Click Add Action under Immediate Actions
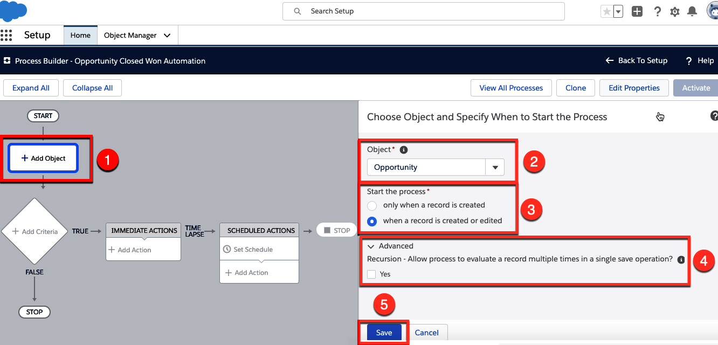This screenshot has width=718, height=345. point(130,250)
